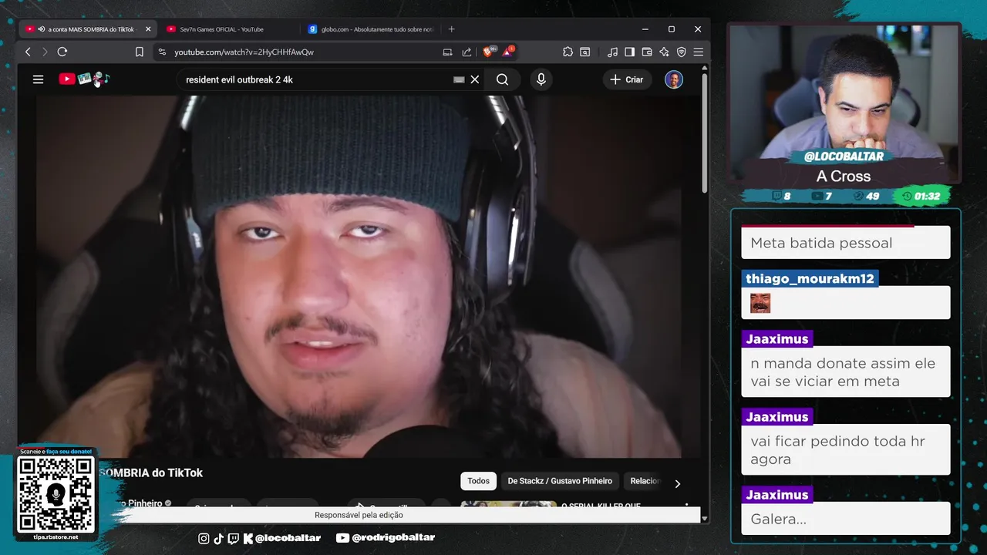987x555 pixels.
Task: Close the 'a conta MAIS SOMBRIA' tab
Action: [x=148, y=29]
